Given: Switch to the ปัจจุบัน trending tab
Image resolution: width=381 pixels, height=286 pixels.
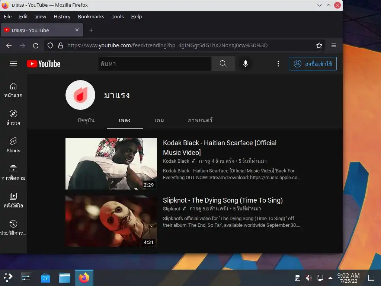Looking at the screenshot, I should click(x=86, y=120).
